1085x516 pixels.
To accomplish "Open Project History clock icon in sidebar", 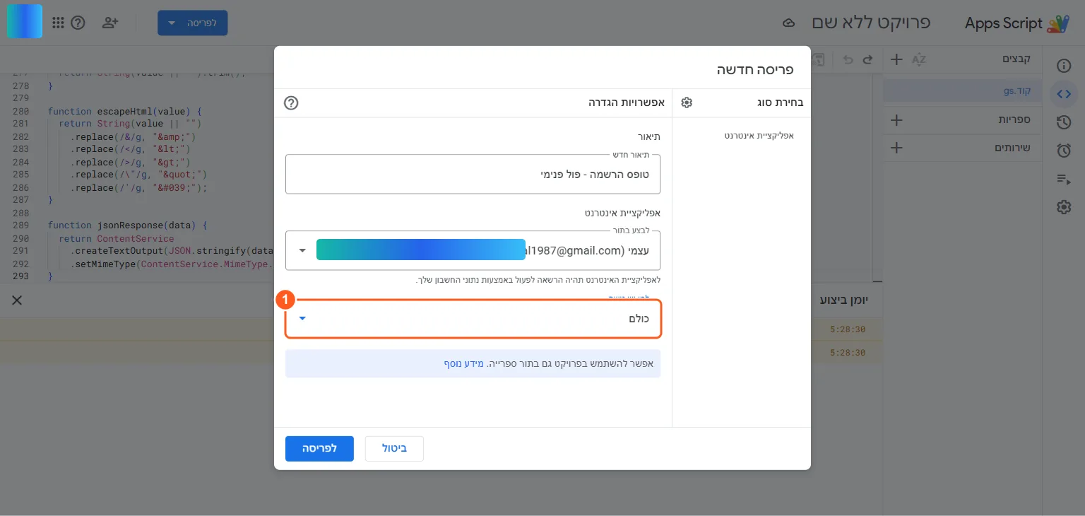I will tap(1064, 122).
